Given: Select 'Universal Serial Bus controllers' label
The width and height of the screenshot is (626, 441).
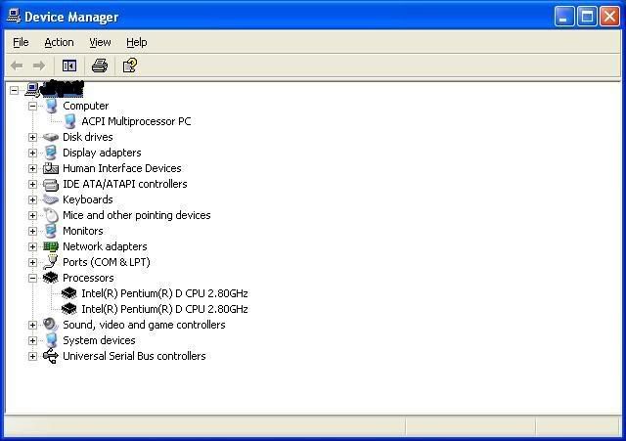Looking at the screenshot, I should click(x=134, y=356).
